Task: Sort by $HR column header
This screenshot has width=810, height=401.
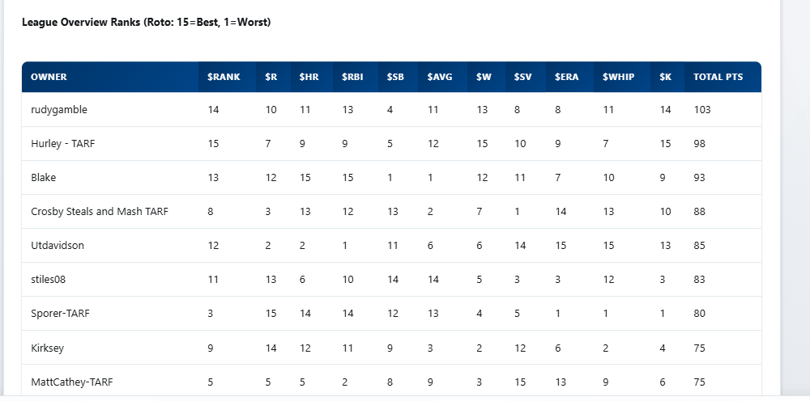Action: coord(309,78)
